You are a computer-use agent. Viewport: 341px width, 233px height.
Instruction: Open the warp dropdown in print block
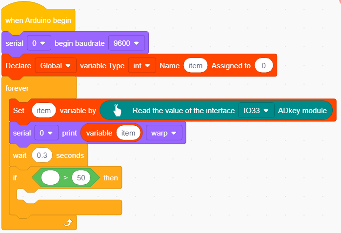pyautogui.click(x=164, y=133)
